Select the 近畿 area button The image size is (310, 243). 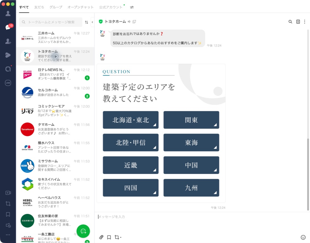tap(131, 165)
